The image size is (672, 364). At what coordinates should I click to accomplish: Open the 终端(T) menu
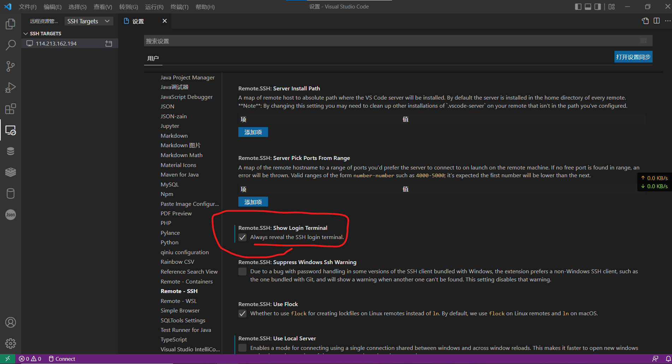179,7
